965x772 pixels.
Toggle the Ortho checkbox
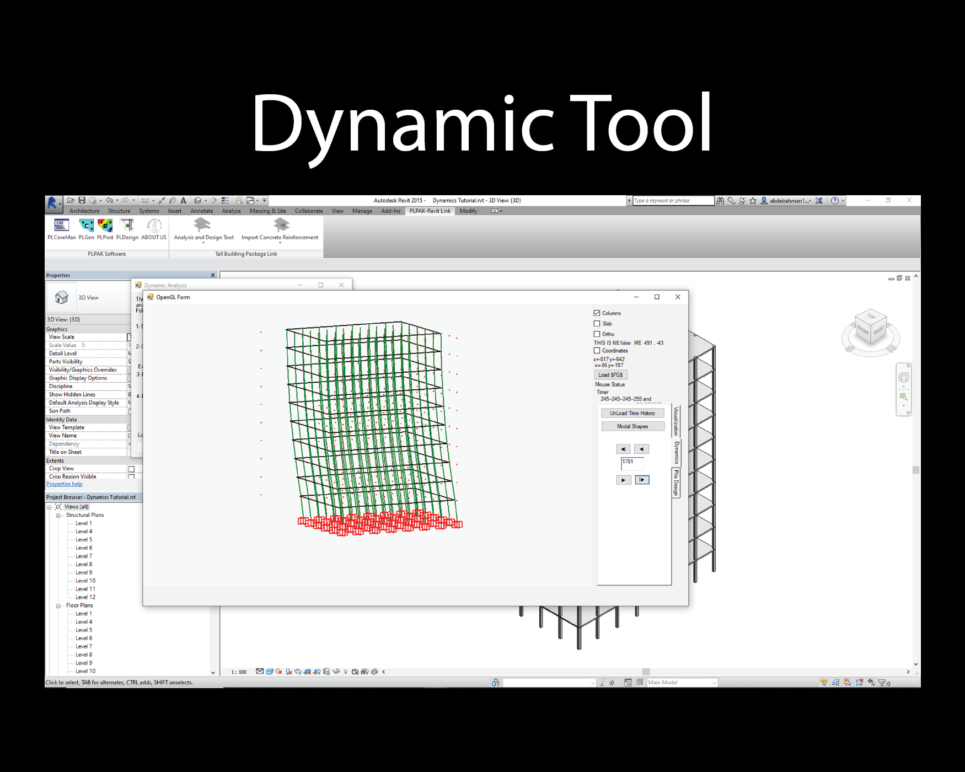597,334
